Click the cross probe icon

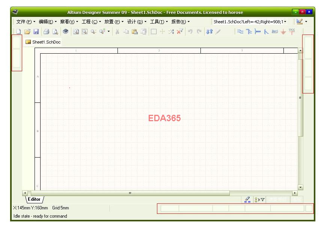click(x=218, y=32)
